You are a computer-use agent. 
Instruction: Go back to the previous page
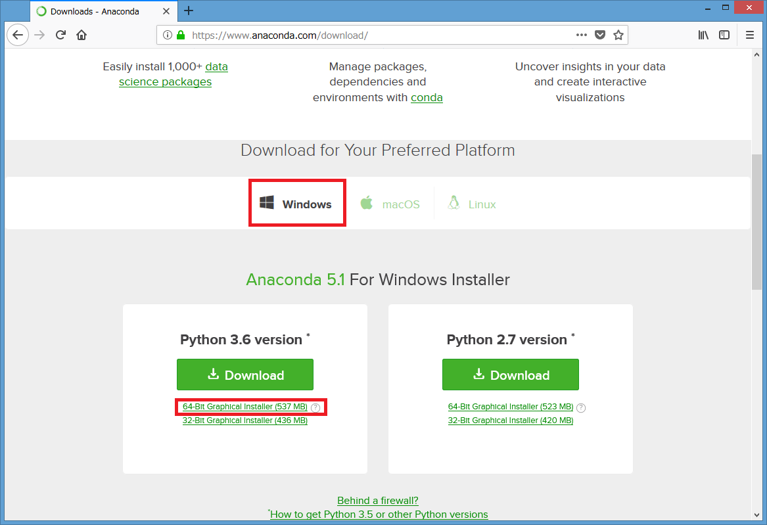18,35
